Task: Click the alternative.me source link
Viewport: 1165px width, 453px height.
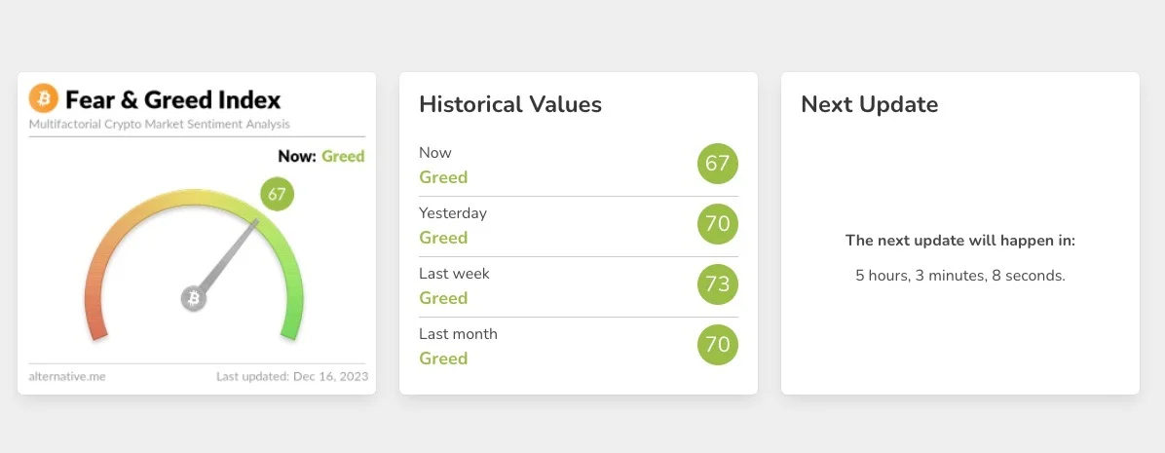Action: tap(67, 376)
